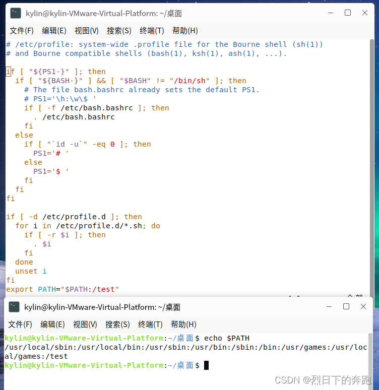379x390 pixels.
Task: Click the '# /etc/profile: system-wide' comment line
Action: tap(164, 44)
